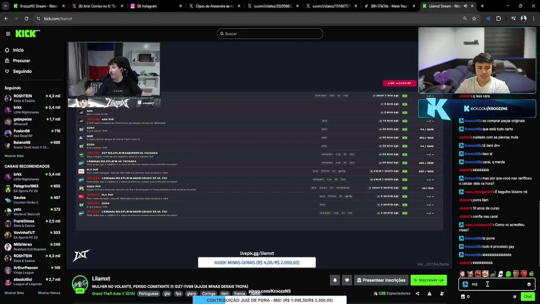Open the channel points shop icon
Screen dimensions: 540x304
tap(463, 297)
